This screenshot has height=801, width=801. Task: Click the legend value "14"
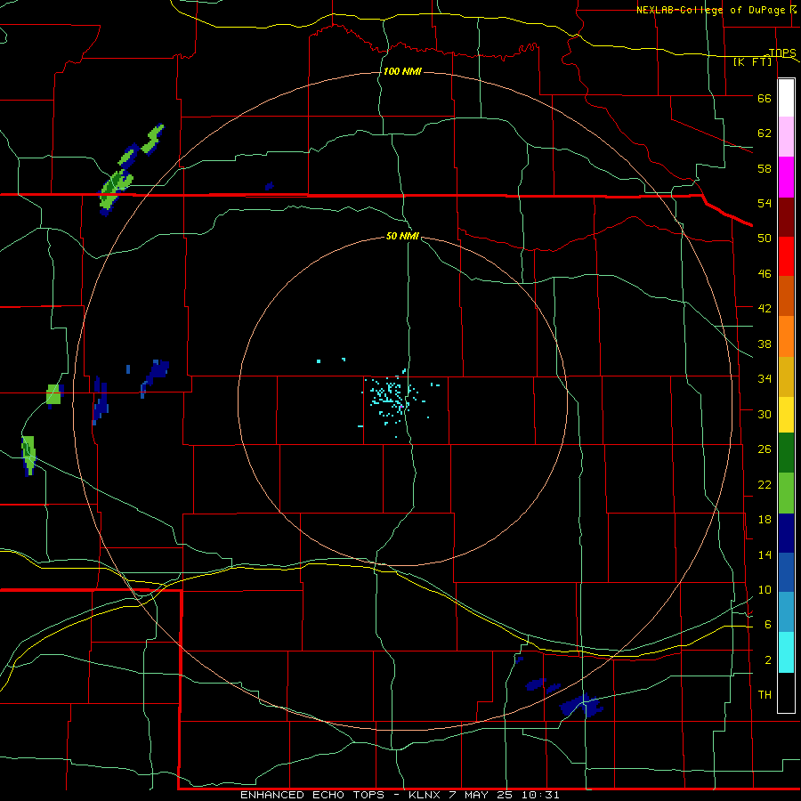(765, 554)
